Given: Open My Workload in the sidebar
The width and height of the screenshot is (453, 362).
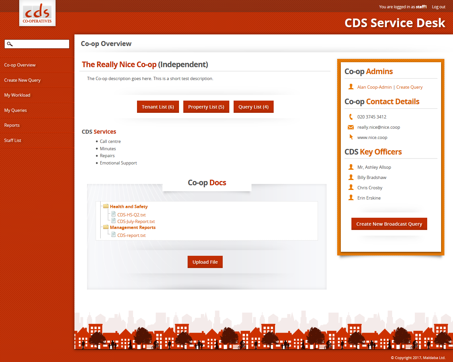Looking at the screenshot, I should click(x=17, y=95).
